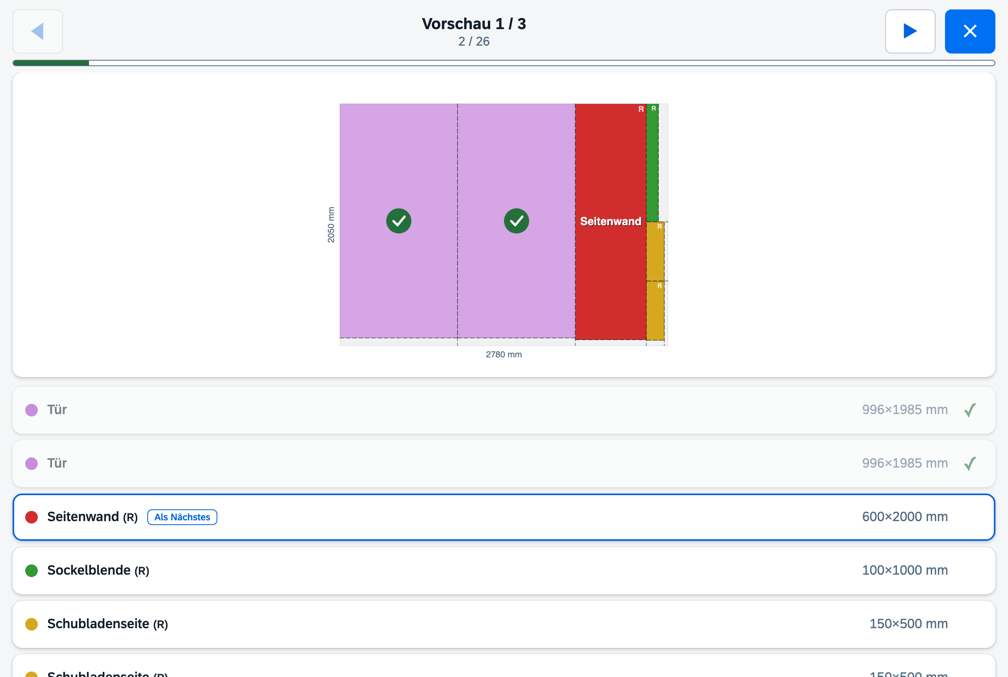The width and height of the screenshot is (1008, 677).
Task: Select the green Sockelblende strip in the diagram
Action: [x=652, y=163]
